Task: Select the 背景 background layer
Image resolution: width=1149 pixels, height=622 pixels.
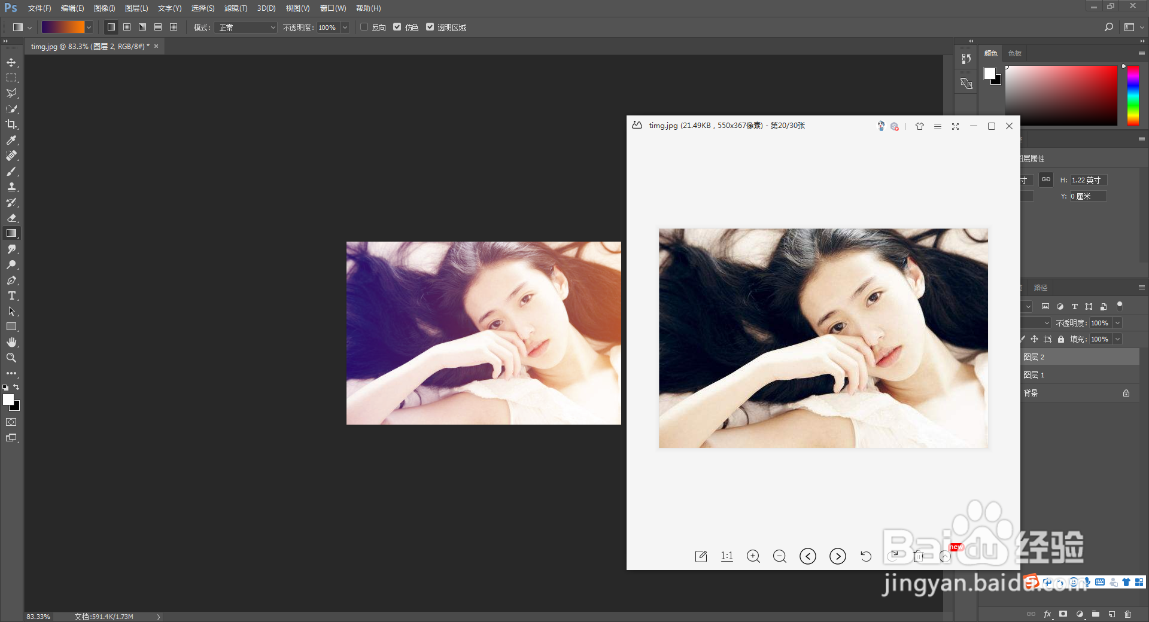Action: tap(1080, 393)
